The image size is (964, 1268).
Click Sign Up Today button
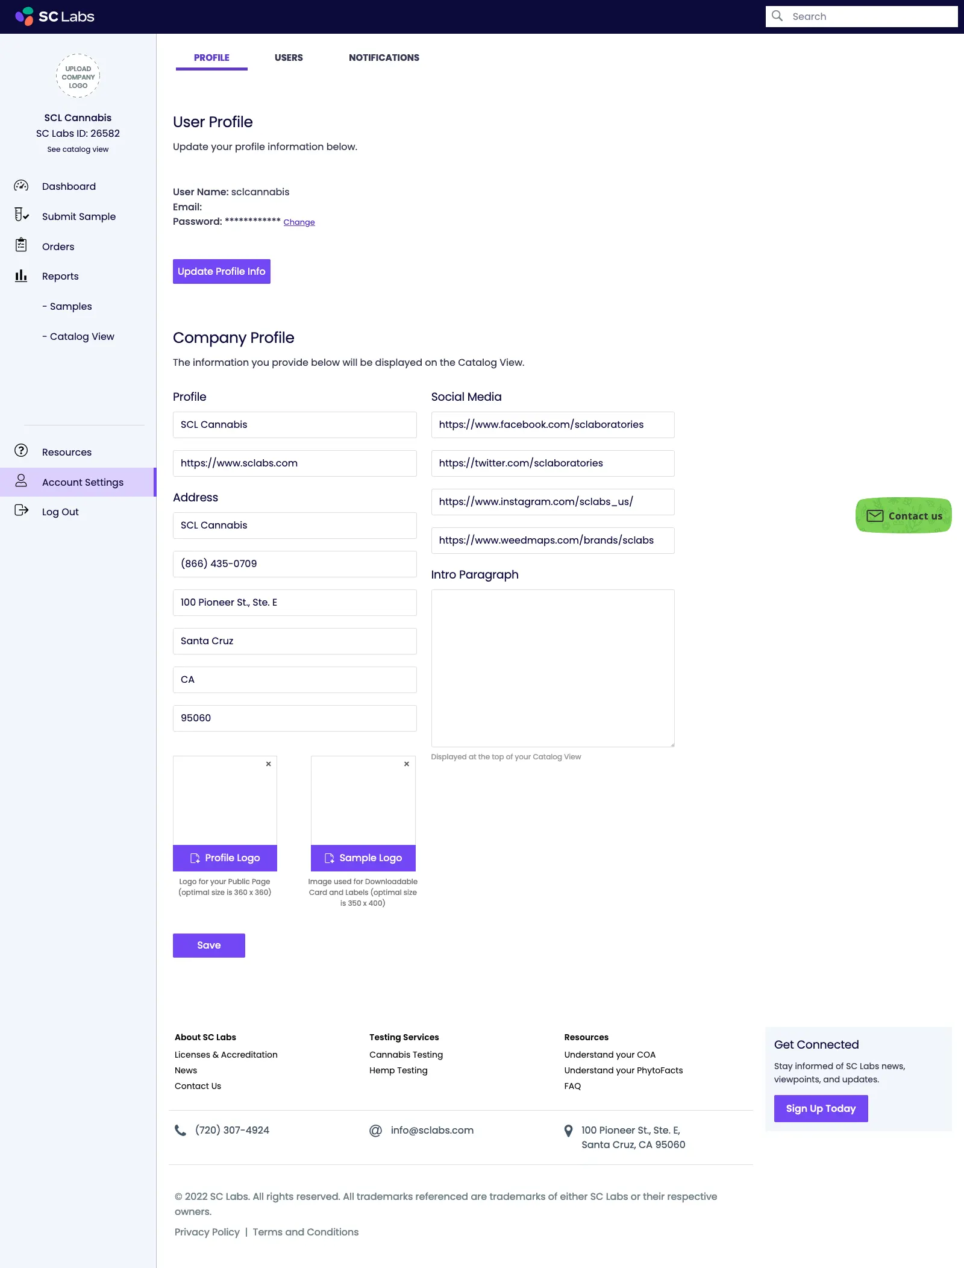click(821, 1108)
